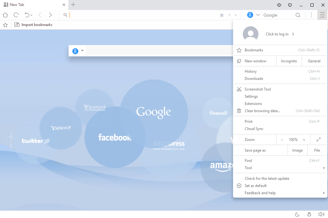Open Bookmarks from the menu
Image resolution: width=328 pixels, height=218 pixels.
click(x=280, y=50)
